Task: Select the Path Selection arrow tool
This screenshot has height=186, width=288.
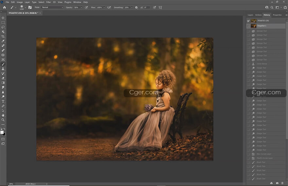Action: tap(3, 111)
